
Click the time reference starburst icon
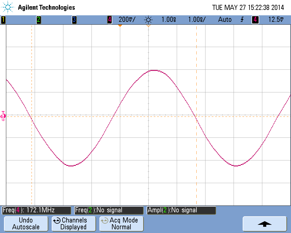(x=148, y=20)
